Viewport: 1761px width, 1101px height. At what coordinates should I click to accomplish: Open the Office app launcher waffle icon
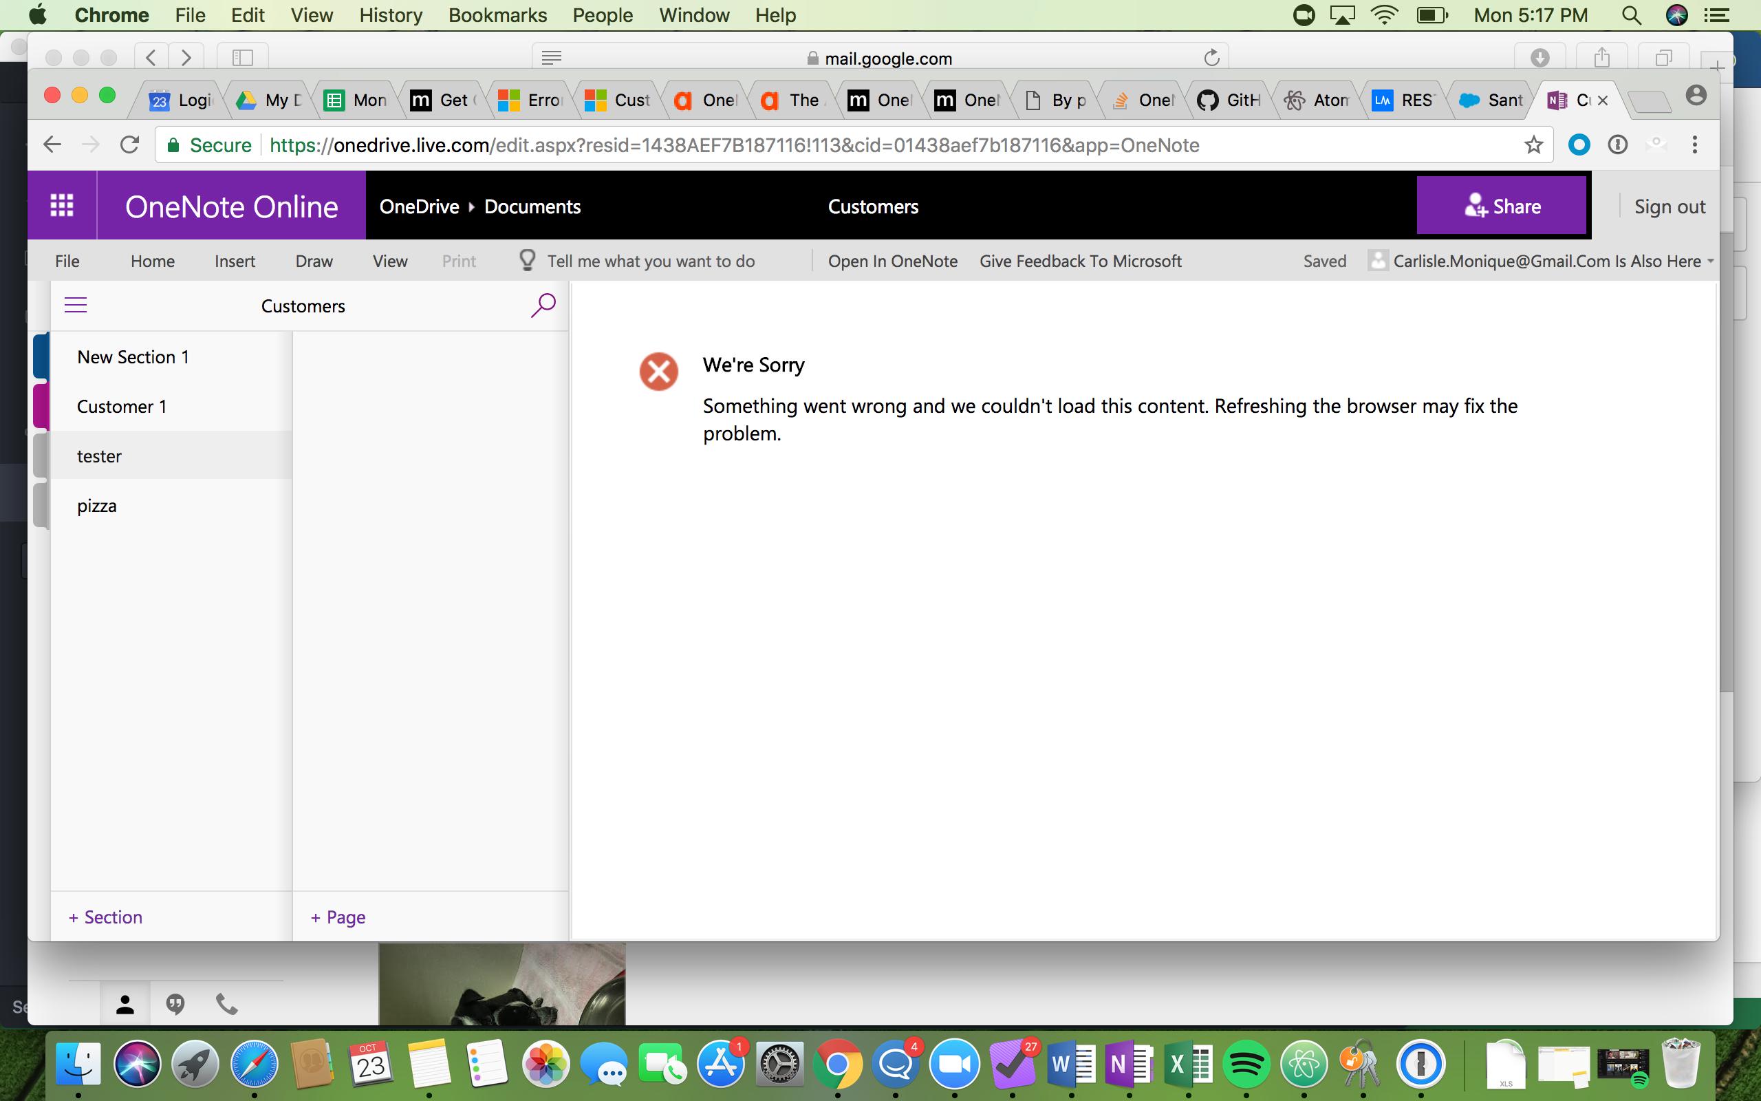pos(62,206)
